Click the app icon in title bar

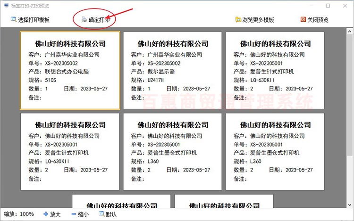[6, 6]
